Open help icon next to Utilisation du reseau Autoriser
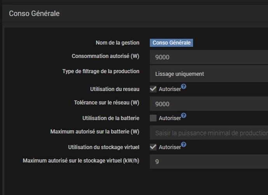Screen dimensions: 268x195 [x=184, y=86]
